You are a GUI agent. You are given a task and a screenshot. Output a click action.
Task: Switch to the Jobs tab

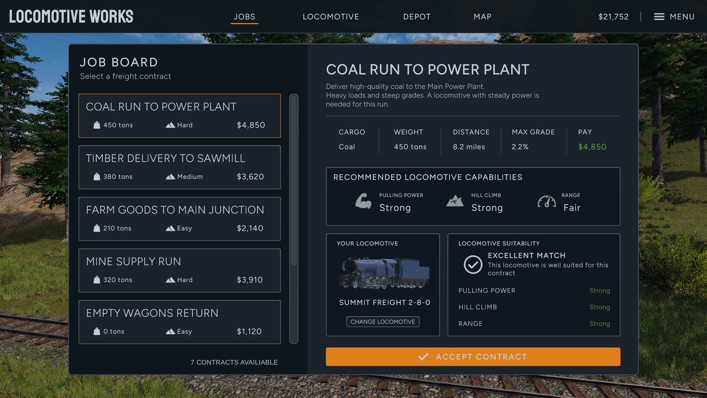[245, 17]
